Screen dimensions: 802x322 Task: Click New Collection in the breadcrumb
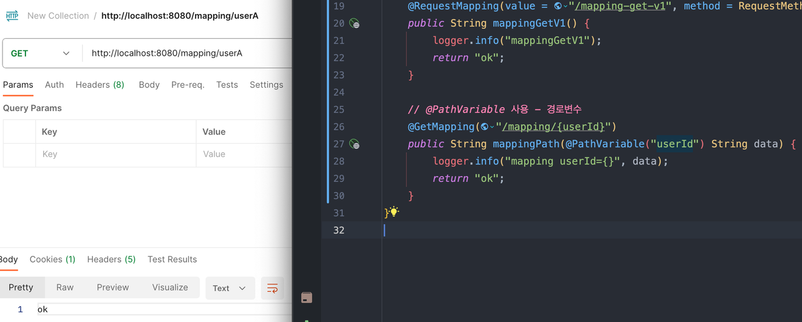[x=58, y=16]
